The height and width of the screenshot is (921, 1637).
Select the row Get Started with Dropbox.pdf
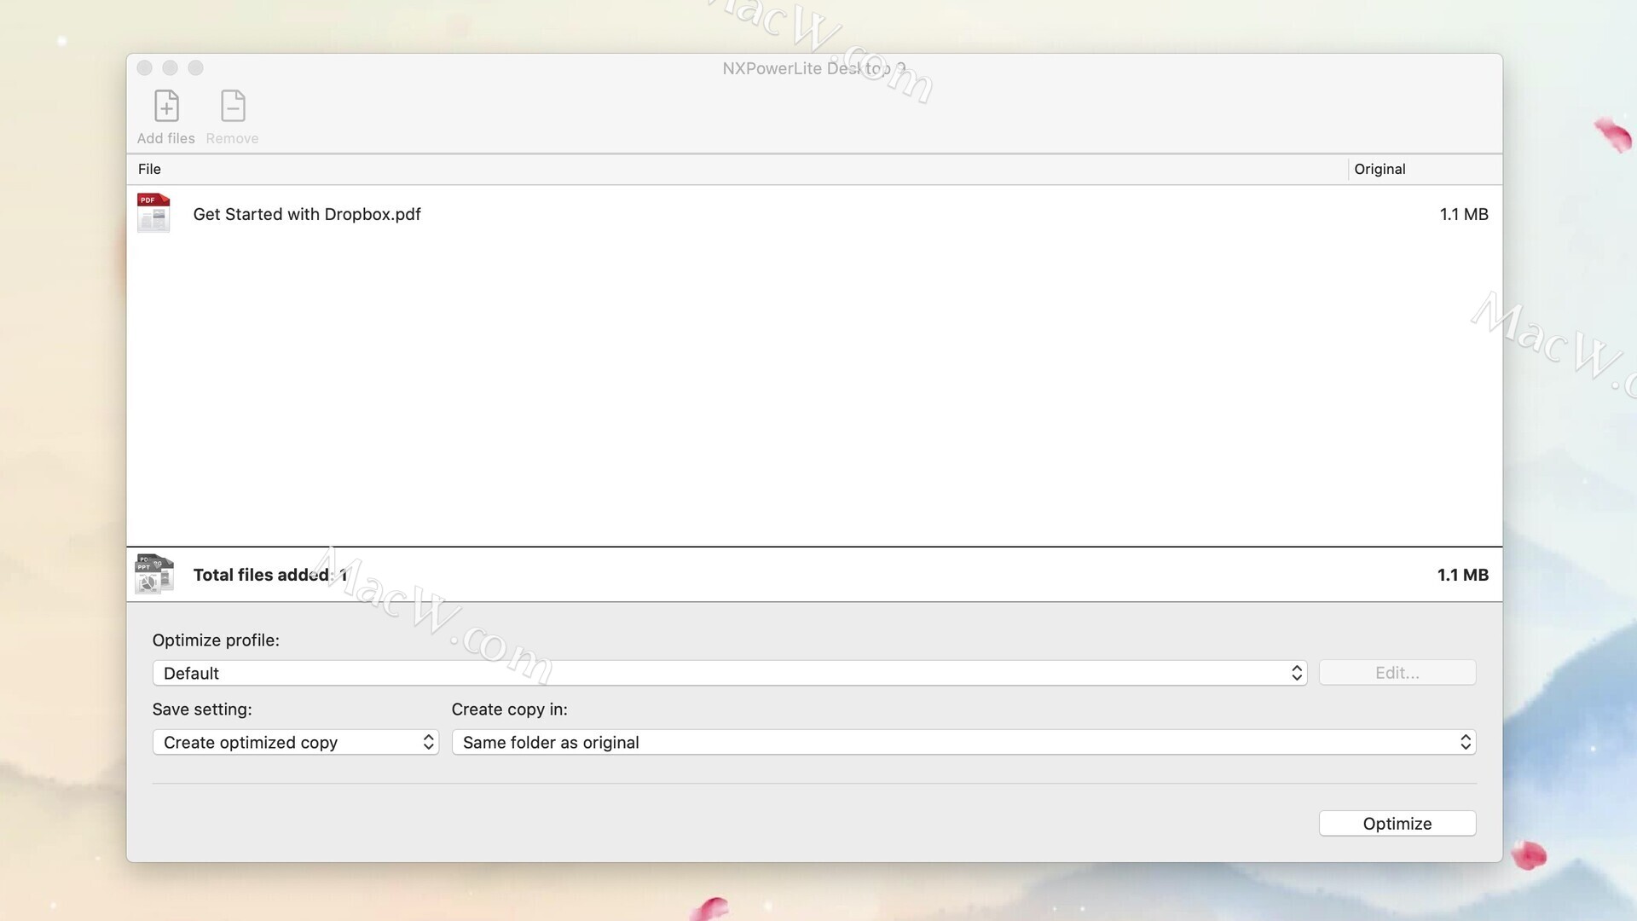tap(814, 214)
